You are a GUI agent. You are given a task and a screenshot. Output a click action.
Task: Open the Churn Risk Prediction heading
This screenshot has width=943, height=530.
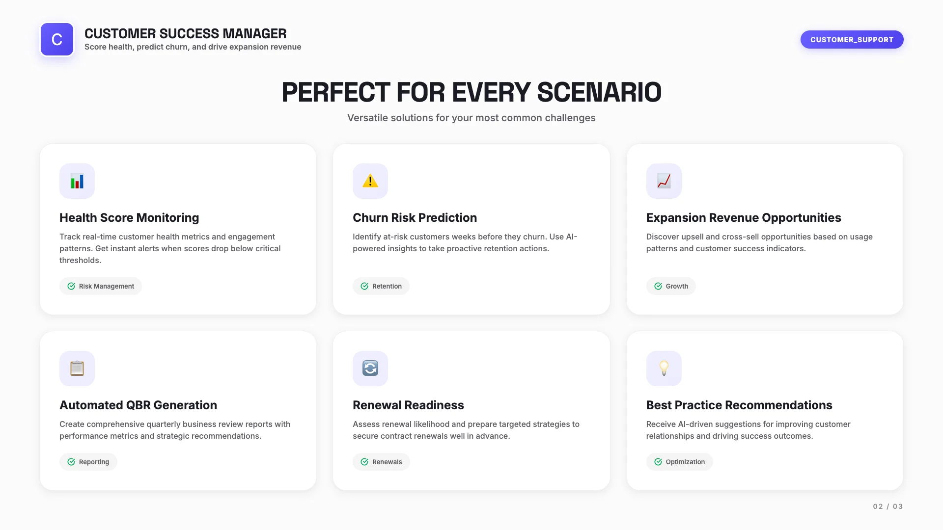415,217
